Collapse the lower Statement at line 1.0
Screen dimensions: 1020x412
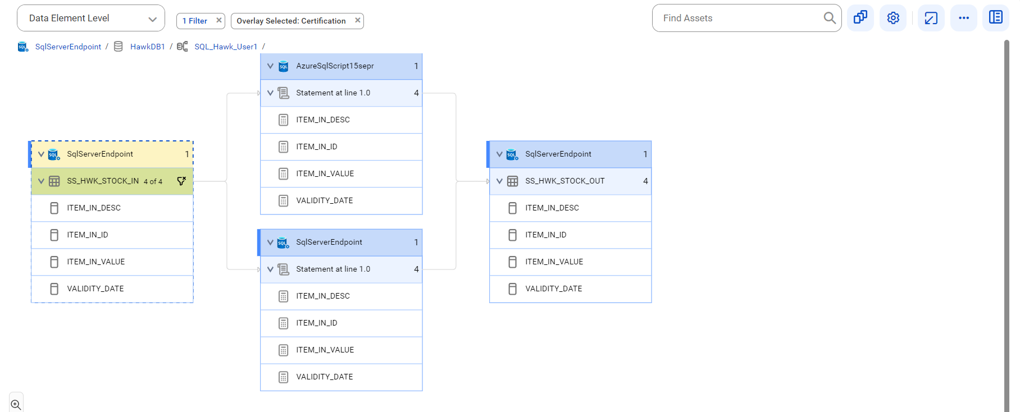pyautogui.click(x=270, y=269)
